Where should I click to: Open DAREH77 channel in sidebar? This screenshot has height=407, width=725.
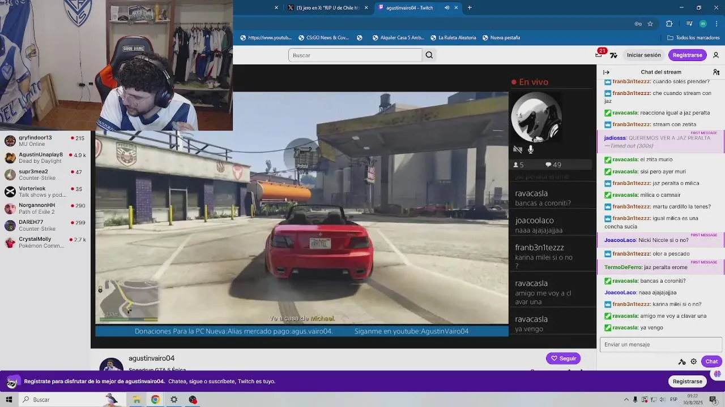(x=45, y=226)
